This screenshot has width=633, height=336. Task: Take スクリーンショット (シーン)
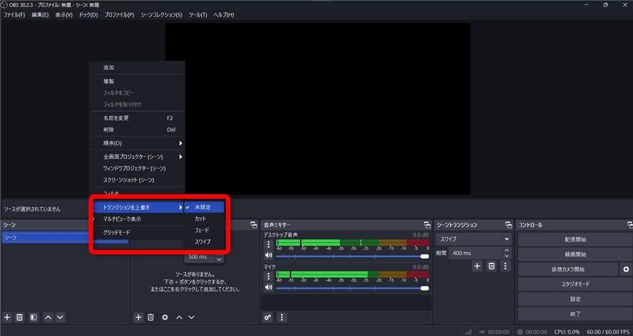(137, 180)
